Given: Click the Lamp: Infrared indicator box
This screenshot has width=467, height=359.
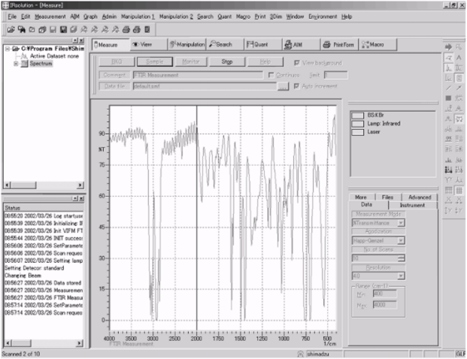Looking at the screenshot, I should (358, 124).
